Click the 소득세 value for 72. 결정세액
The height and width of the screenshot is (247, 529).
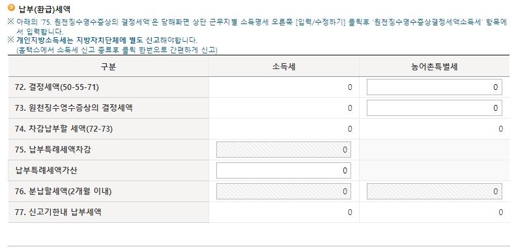coord(350,87)
